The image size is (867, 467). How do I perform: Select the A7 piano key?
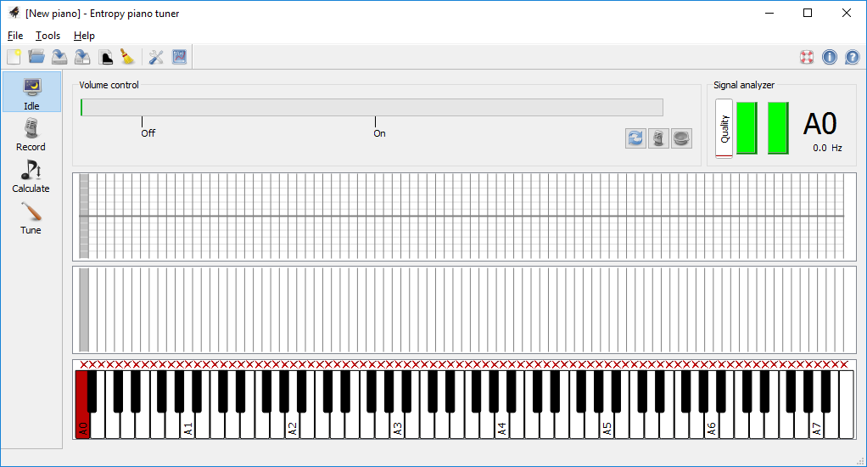point(817,426)
